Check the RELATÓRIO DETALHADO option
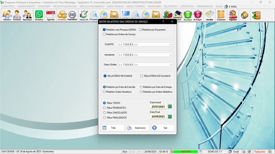 coord(142,76)
